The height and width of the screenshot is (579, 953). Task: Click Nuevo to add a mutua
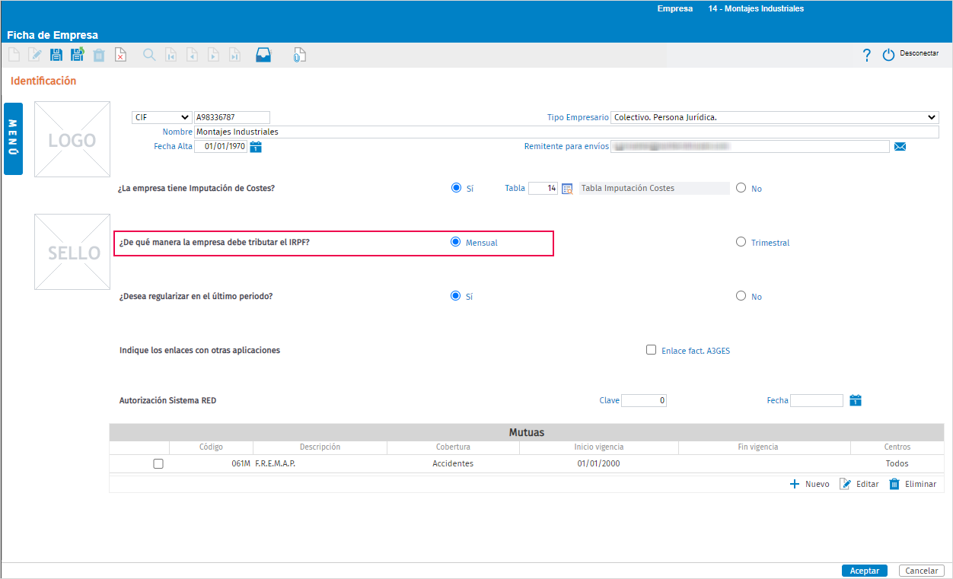[x=809, y=484]
